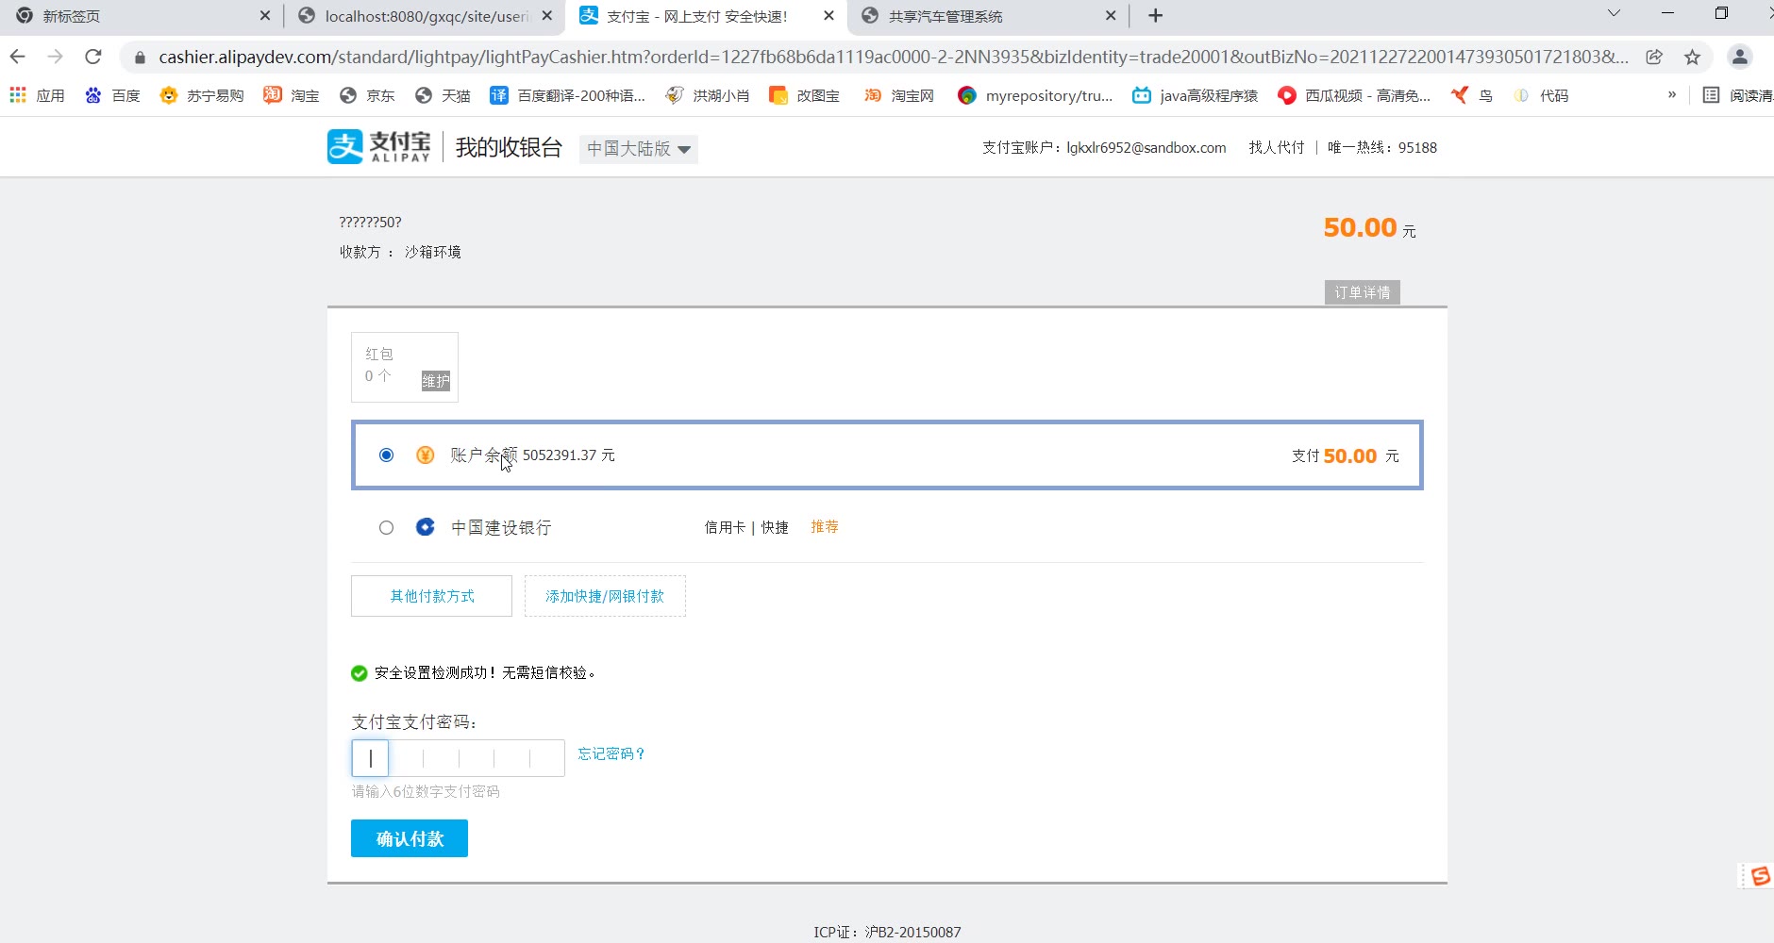
Task: Switch to the 新标签页 tab
Action: pyautogui.click(x=140, y=16)
